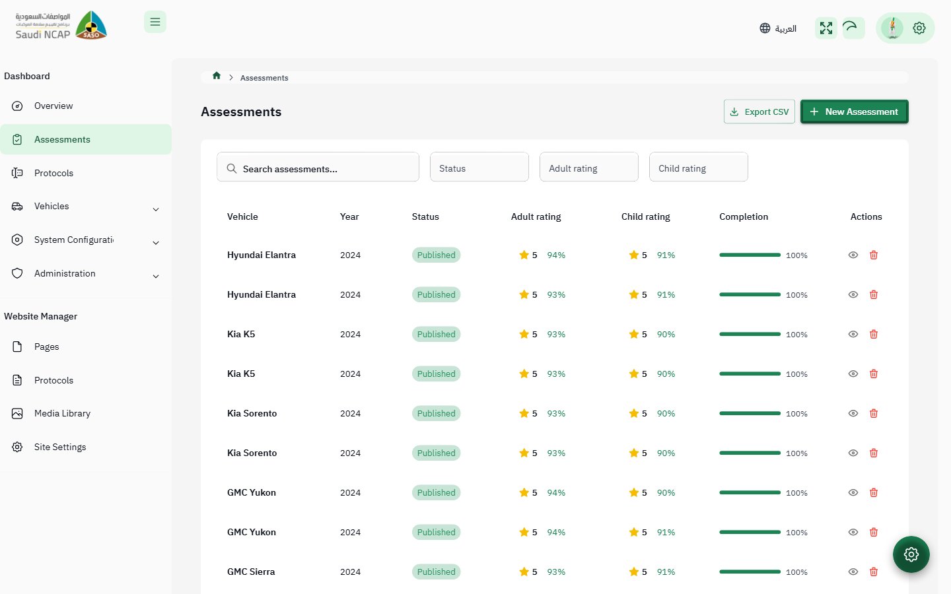Open Media Library in sidebar
Image resolution: width=951 pixels, height=594 pixels.
[86, 413]
